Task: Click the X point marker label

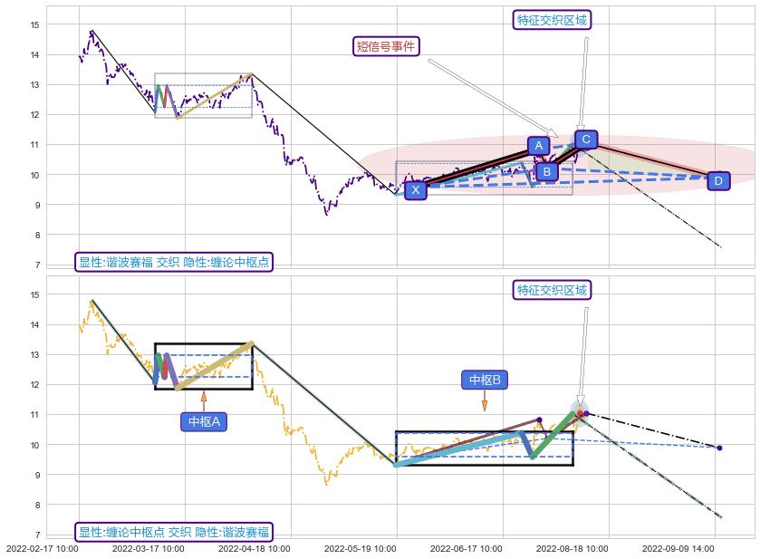Action: click(415, 189)
